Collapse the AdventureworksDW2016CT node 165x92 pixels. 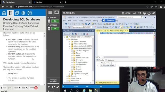tap(69, 49)
